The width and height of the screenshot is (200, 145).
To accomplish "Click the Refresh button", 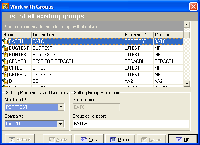I will pyautogui.click(x=20, y=140).
